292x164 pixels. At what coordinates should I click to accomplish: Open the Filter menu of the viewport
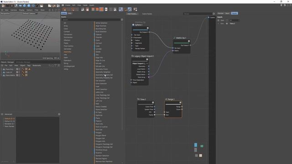coord(36,10)
